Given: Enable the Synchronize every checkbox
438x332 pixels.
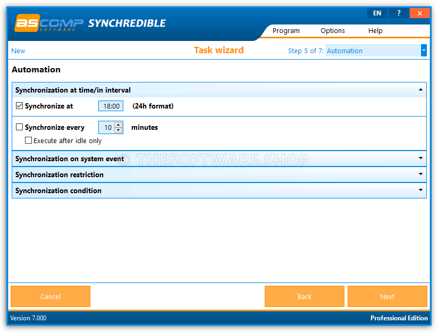Looking at the screenshot, I should (x=19, y=127).
